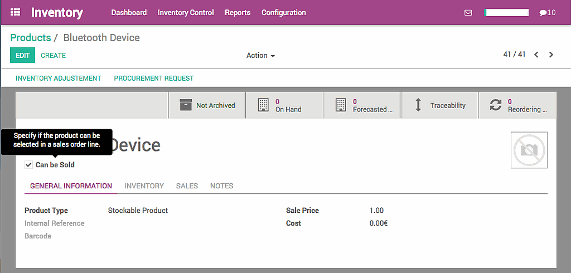Open the On Hand building icon
This screenshot has width=571, height=273.
coord(263,105)
